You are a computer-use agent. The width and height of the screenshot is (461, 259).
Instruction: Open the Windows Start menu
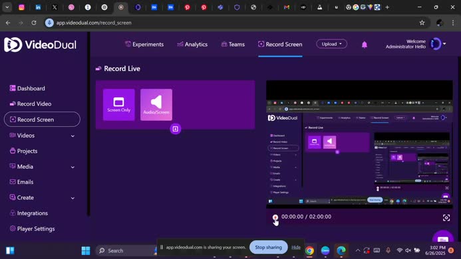tap(86, 250)
